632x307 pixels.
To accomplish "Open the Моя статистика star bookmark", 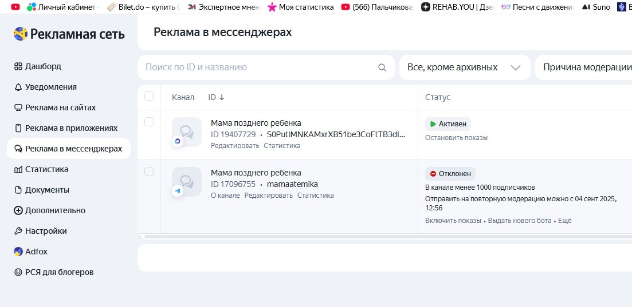I will tap(301, 7).
